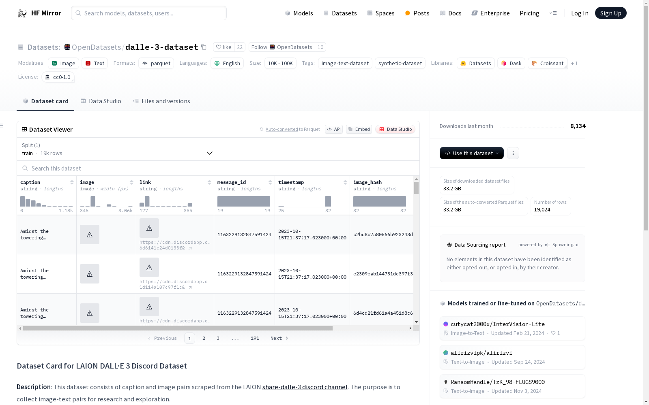Switch to the Dataset card tab
Viewport: 649px width, 405px height.
45,101
